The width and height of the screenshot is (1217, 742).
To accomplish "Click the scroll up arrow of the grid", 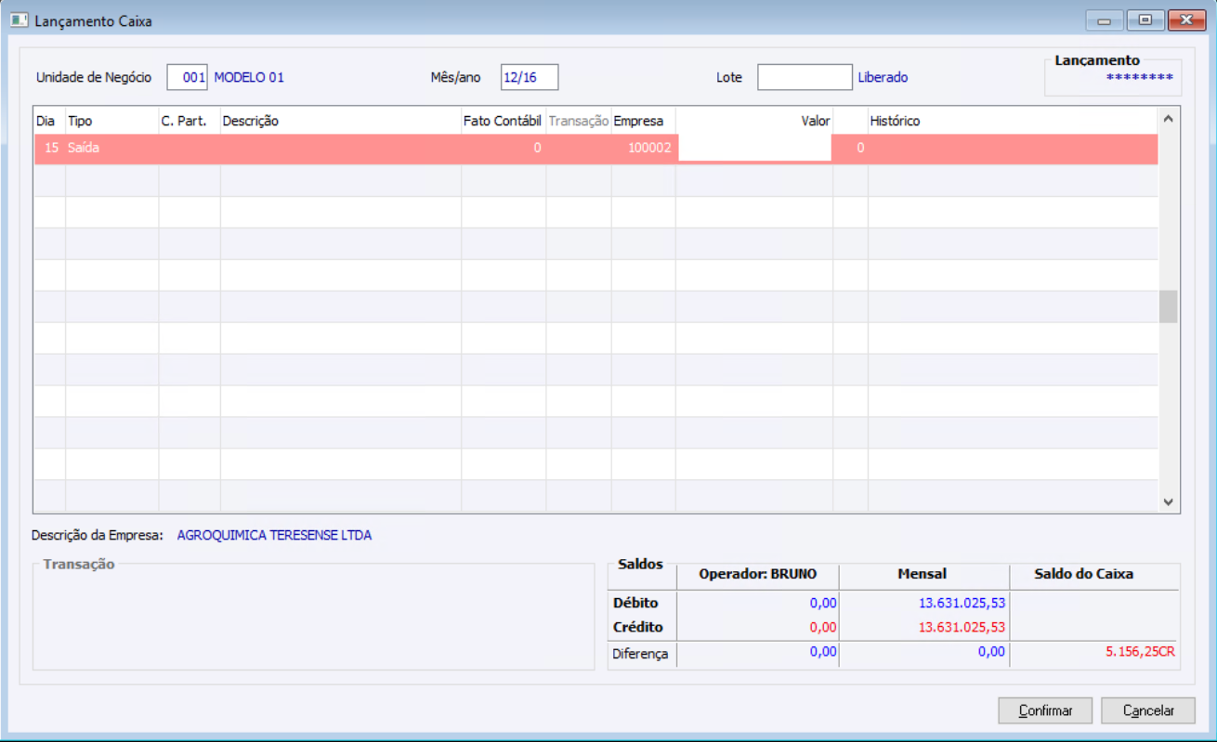I will pyautogui.click(x=1169, y=119).
